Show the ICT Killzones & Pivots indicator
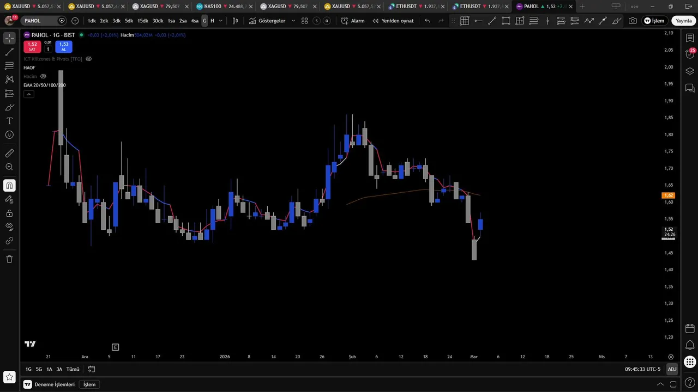Viewport: 698px width, 392px height. pos(88,59)
